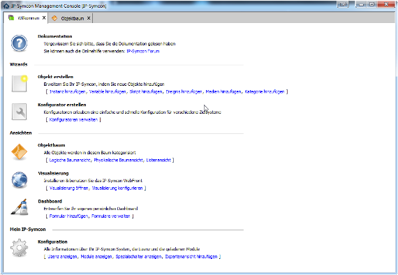Click Module anzeigen link
The height and width of the screenshot is (275, 398).
click(96, 256)
